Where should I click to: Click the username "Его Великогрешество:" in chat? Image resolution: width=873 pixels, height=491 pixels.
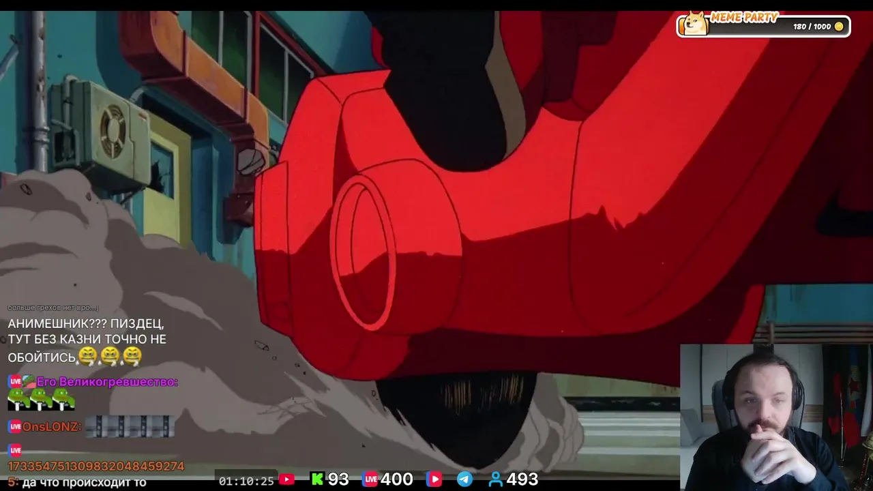pos(107,382)
